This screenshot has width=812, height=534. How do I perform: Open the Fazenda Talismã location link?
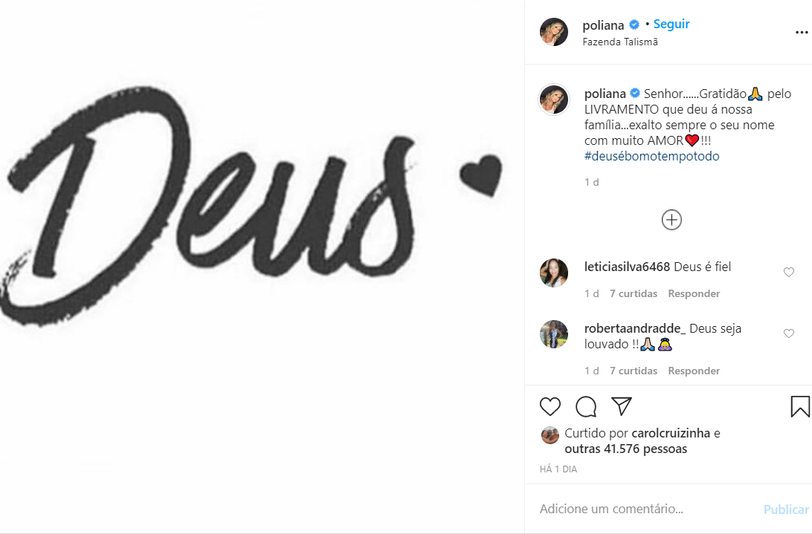(x=620, y=42)
